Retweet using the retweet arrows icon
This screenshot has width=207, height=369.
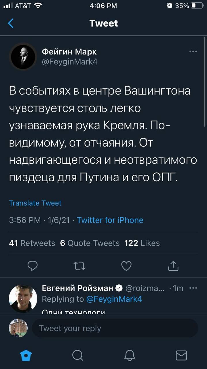(79, 266)
